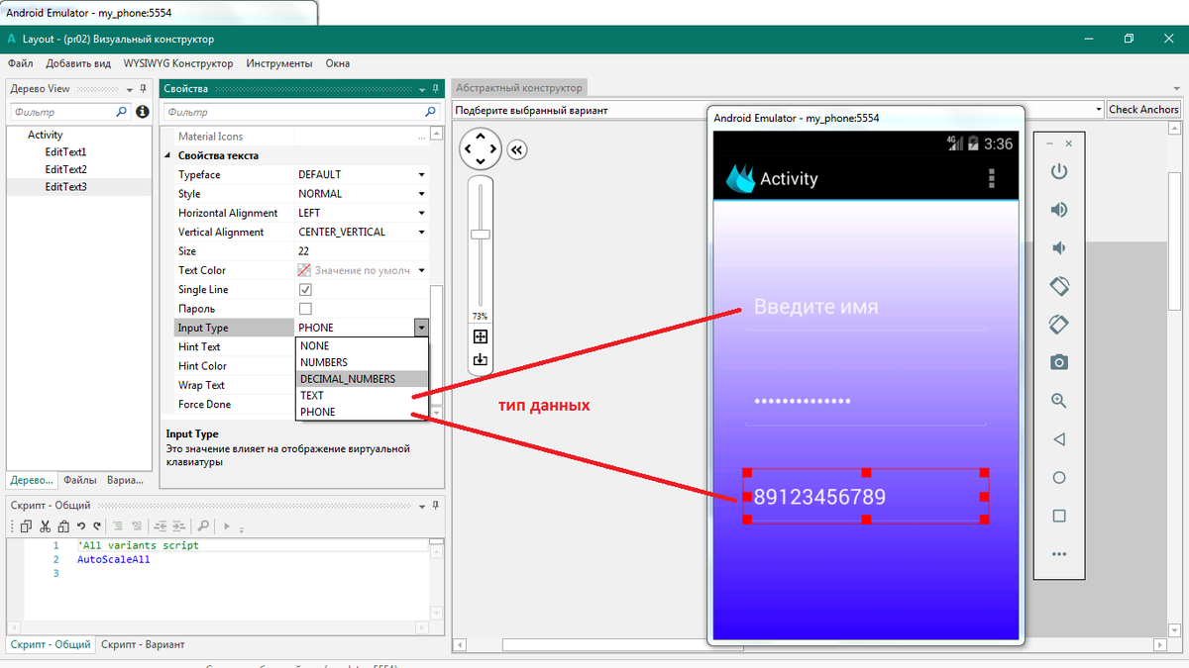
Task: Click the zoom-to-fit plus icon under slider
Action: [481, 336]
